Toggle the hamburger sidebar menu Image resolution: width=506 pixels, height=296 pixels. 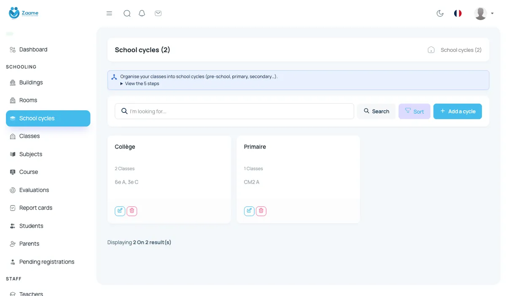(109, 13)
